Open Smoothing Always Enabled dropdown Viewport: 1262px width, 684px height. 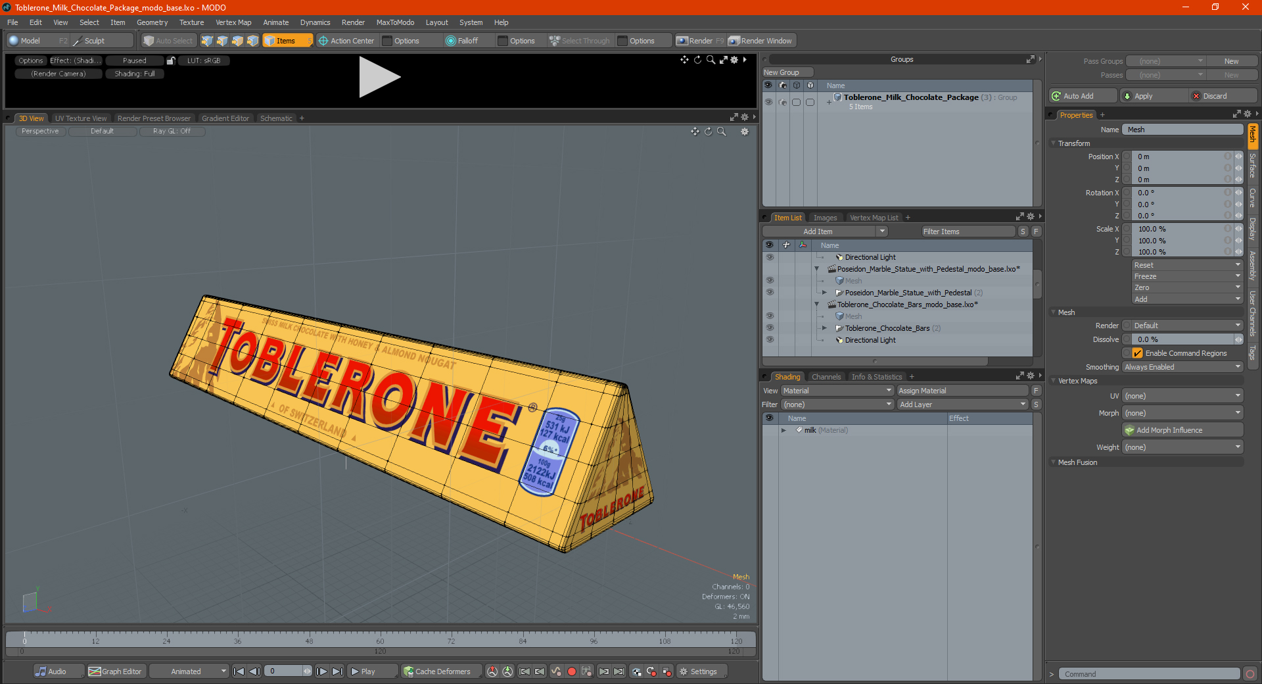[1182, 367]
